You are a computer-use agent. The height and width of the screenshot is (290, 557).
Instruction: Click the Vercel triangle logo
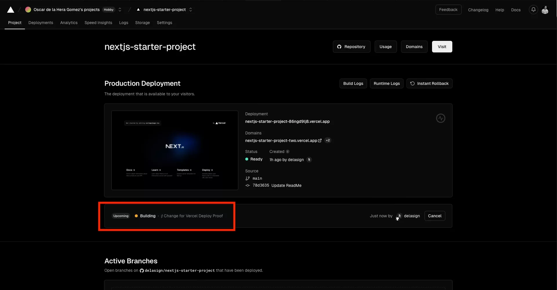pos(10,10)
